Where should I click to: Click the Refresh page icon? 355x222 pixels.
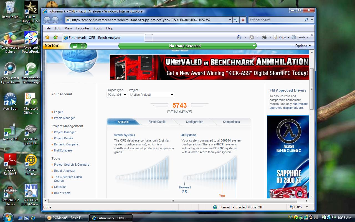click(236, 20)
